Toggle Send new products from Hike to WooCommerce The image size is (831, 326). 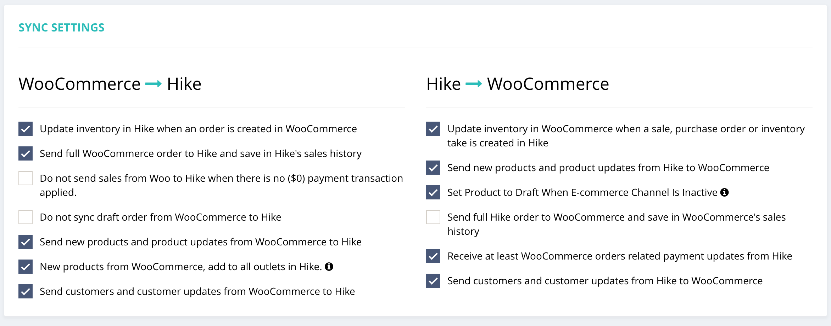coord(433,168)
